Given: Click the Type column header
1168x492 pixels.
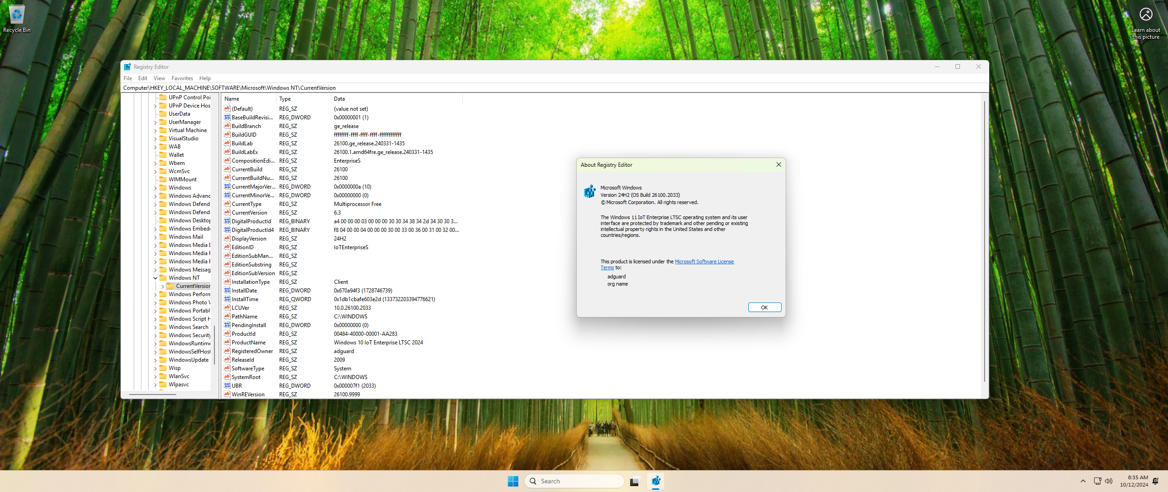Looking at the screenshot, I should [304, 98].
